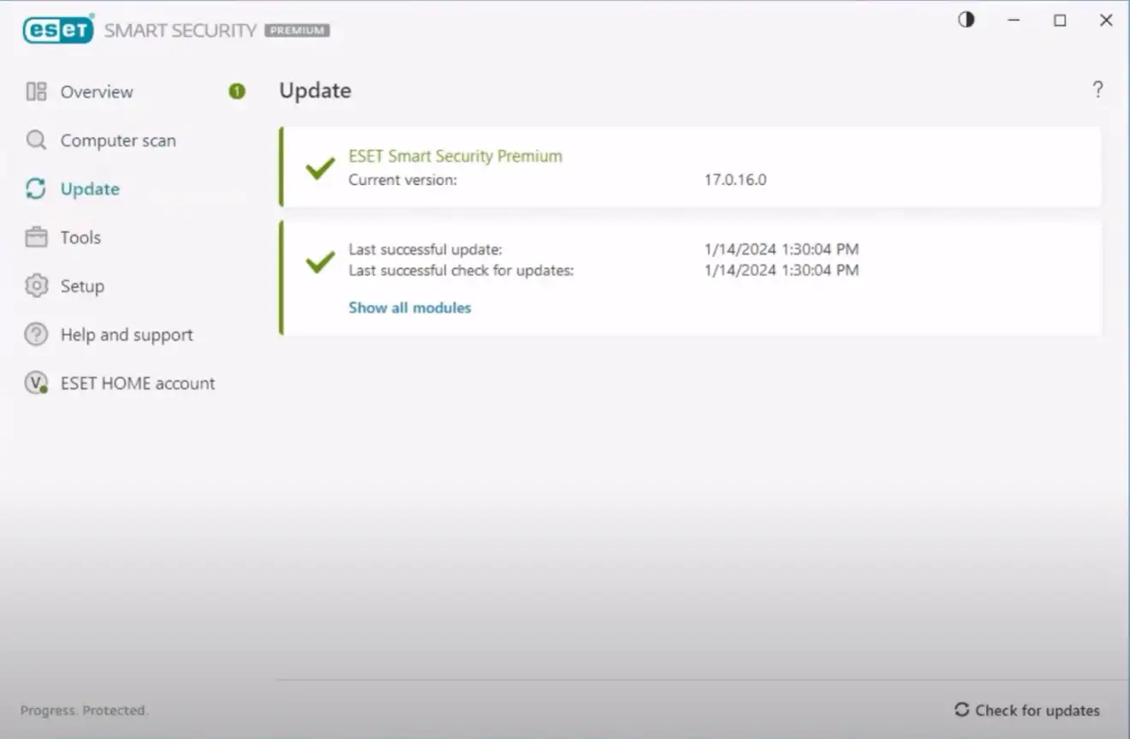Click the PREMIUM badge in header
Viewport: 1130px width, 739px height.
coord(297,31)
